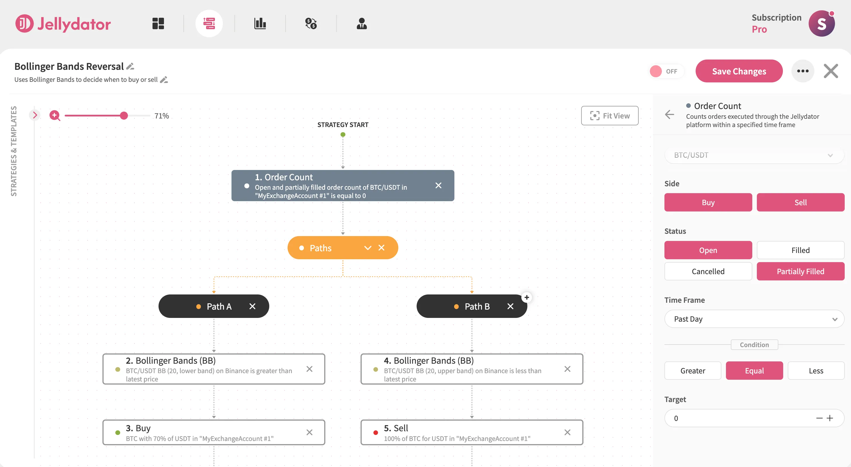Click the 71% zoom value
851x467 pixels.
click(x=162, y=116)
